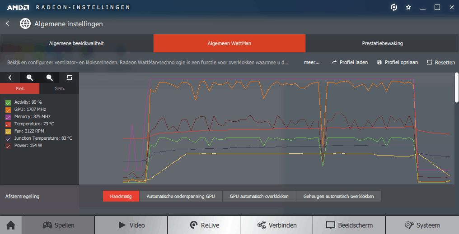Zoom out on the WattMan graph

[x=50, y=78]
